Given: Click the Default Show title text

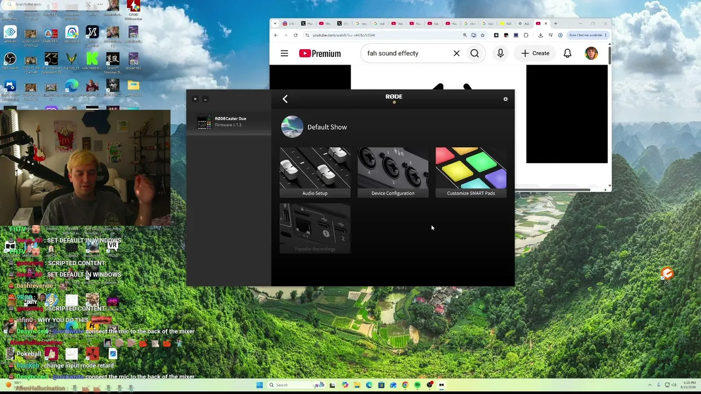Looking at the screenshot, I should [x=327, y=127].
